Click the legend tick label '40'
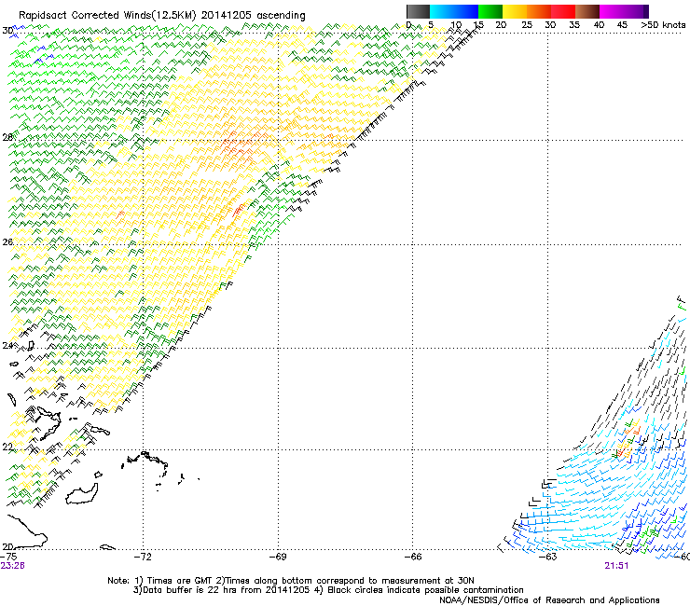690x606 pixels. click(599, 25)
